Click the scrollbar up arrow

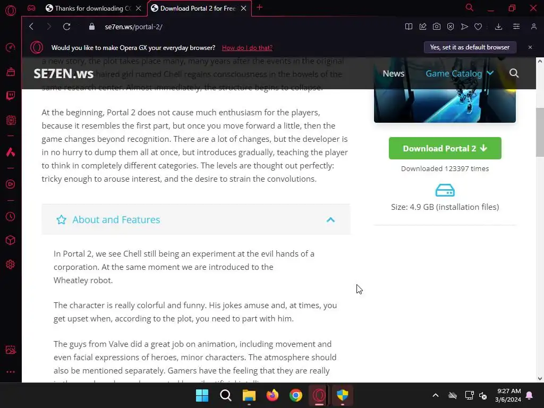[540, 62]
